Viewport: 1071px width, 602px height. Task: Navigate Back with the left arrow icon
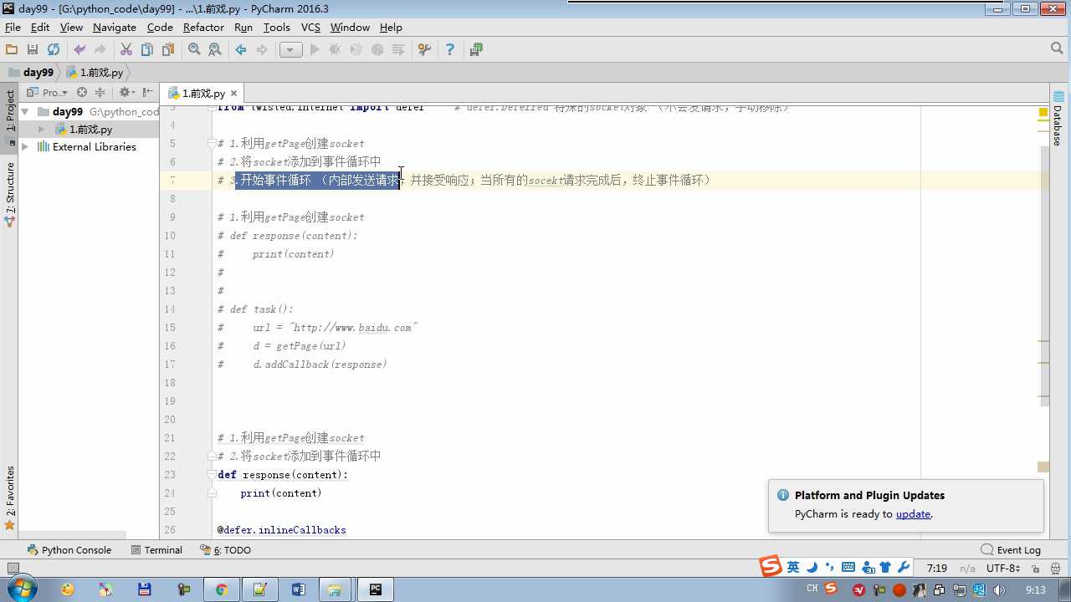(x=241, y=50)
